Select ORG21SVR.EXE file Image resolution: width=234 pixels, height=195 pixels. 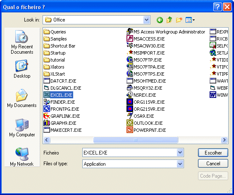tap(146, 109)
